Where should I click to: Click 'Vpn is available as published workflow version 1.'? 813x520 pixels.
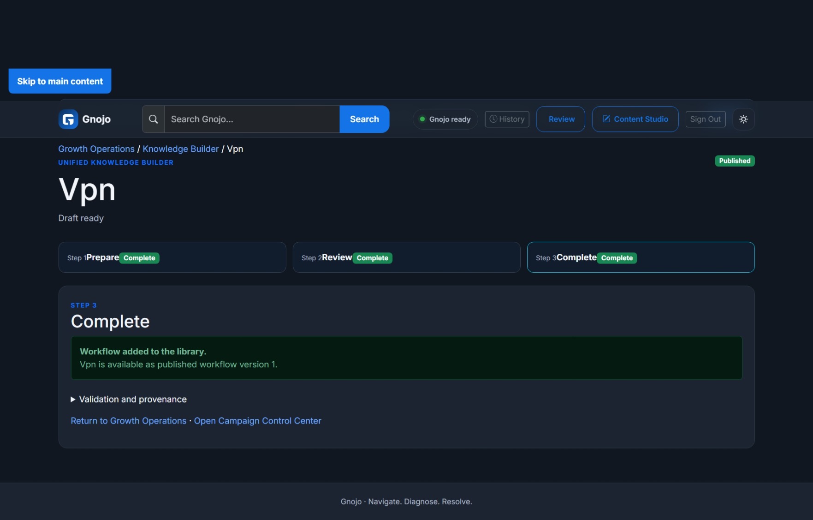click(178, 365)
